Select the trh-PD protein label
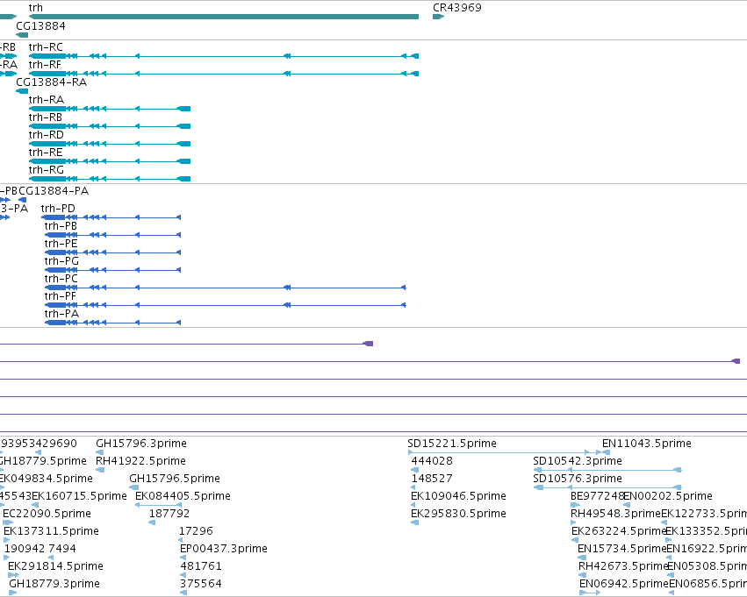This screenshot has width=747, height=597. (x=58, y=209)
